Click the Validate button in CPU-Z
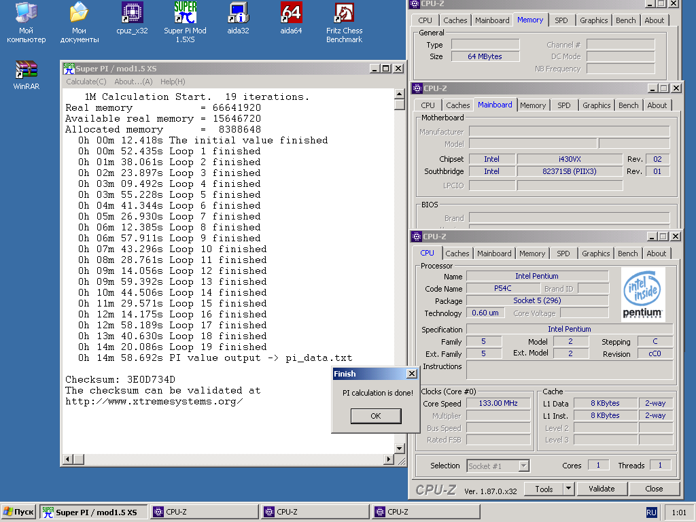This screenshot has width=696, height=522. (x=602, y=489)
